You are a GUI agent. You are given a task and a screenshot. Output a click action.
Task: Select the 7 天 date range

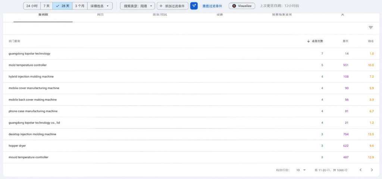click(46, 6)
